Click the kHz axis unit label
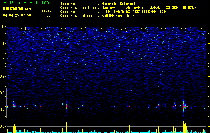The width and height of the screenshot is (210, 133). [3, 27]
